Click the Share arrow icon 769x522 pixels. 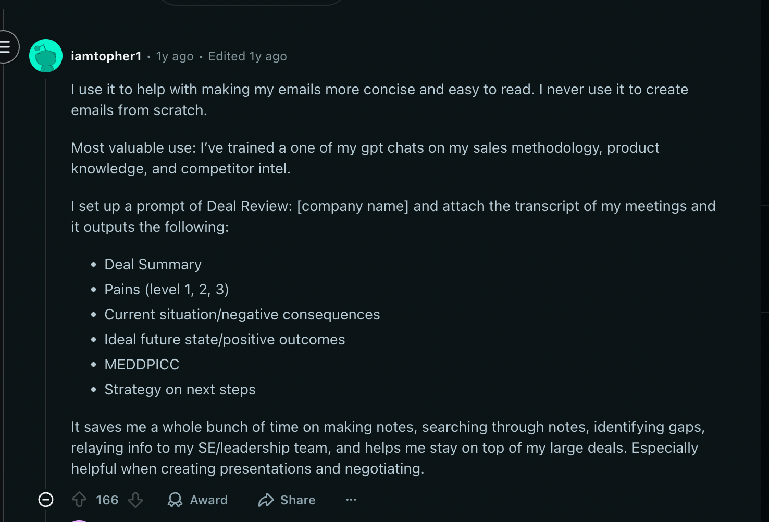coord(266,500)
